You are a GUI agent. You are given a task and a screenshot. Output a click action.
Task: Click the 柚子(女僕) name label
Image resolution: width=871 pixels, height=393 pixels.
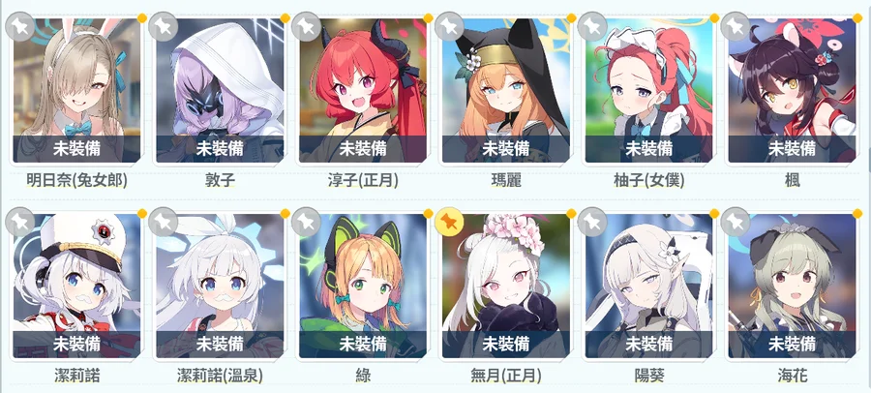(648, 180)
